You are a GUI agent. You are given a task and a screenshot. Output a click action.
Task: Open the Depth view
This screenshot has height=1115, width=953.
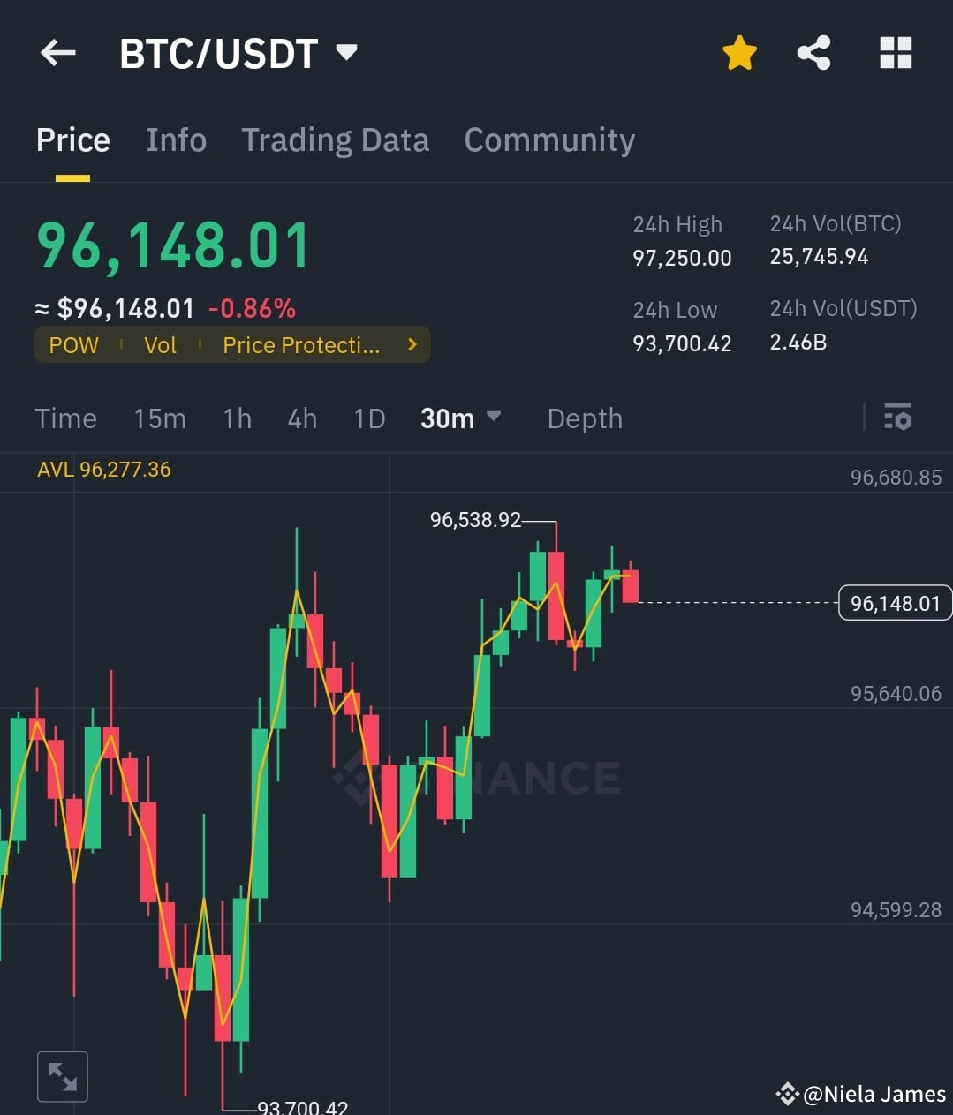click(x=584, y=418)
